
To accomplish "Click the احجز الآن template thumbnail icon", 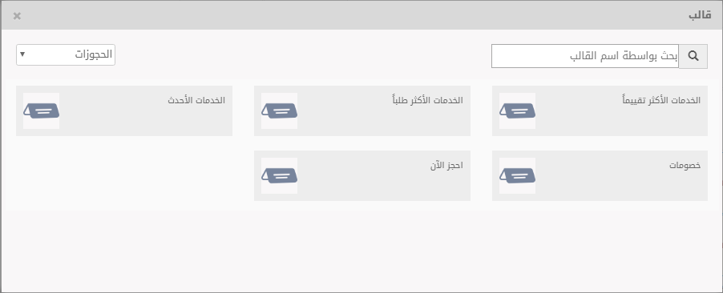I will [x=280, y=176].
